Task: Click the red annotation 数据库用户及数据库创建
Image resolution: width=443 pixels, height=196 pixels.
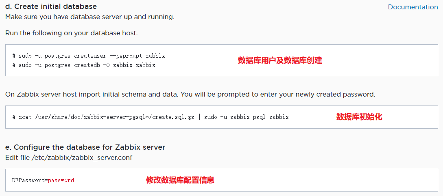Action: pos(280,60)
